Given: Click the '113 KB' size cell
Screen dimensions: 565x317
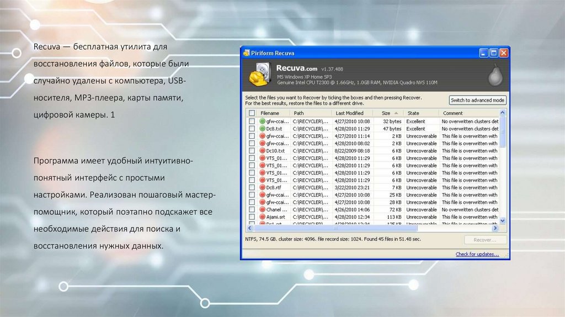Looking at the screenshot, I should coord(394,217).
